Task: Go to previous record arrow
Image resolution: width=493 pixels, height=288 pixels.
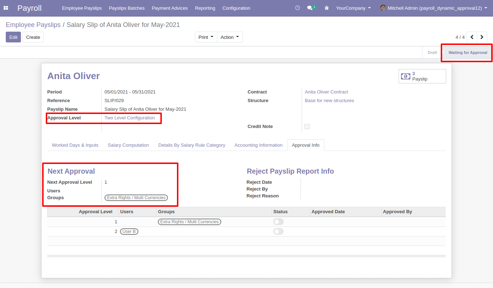Action: (x=472, y=37)
